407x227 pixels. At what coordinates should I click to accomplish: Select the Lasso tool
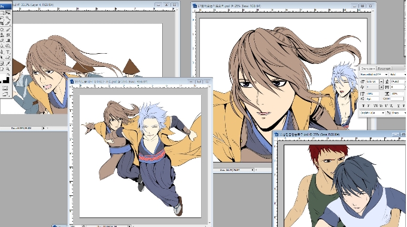[2, 17]
